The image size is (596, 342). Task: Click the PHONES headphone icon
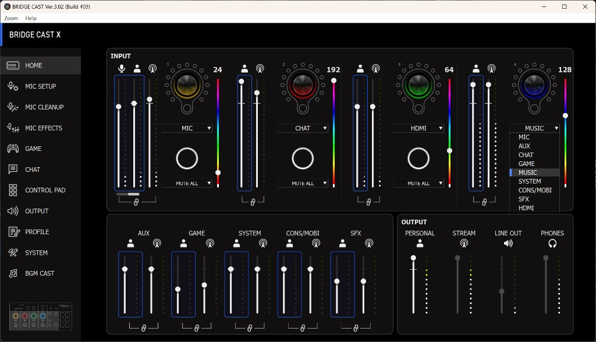pos(552,244)
